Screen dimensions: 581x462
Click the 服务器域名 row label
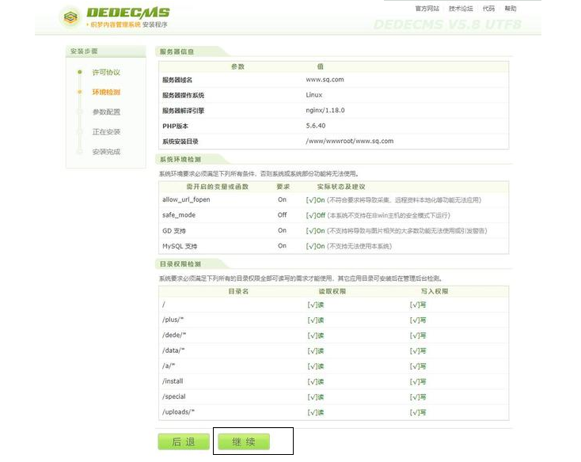click(x=177, y=80)
